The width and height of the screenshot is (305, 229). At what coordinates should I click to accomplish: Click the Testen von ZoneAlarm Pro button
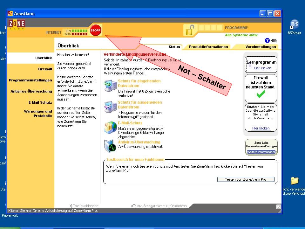pos(246,179)
